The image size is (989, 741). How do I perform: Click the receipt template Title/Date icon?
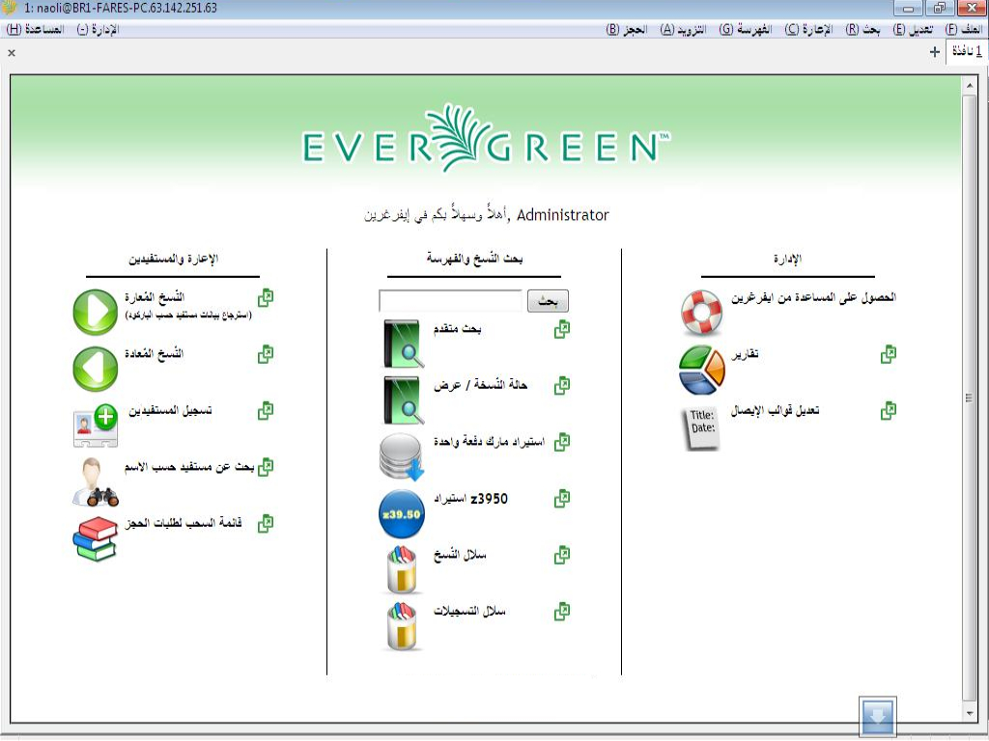point(702,428)
